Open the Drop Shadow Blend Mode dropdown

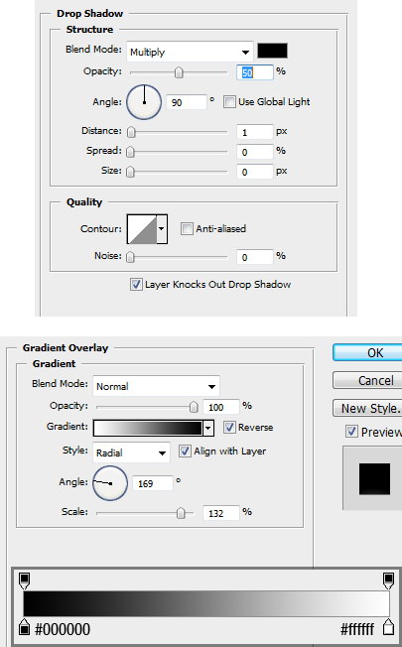coord(190,52)
